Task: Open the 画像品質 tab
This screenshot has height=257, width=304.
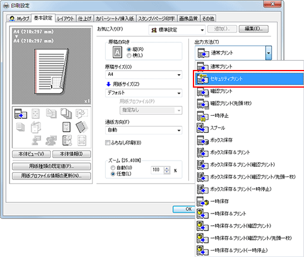Action: pos(189,19)
